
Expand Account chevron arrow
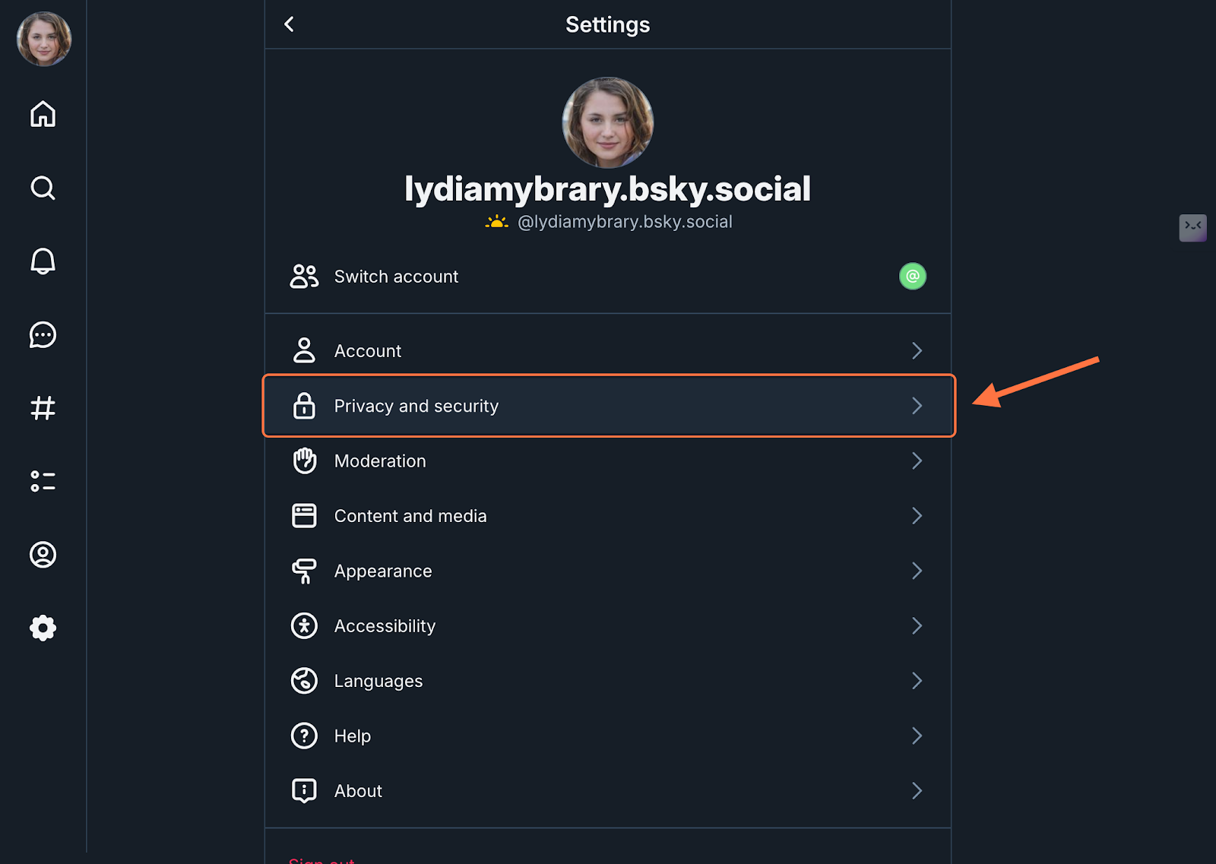point(917,350)
